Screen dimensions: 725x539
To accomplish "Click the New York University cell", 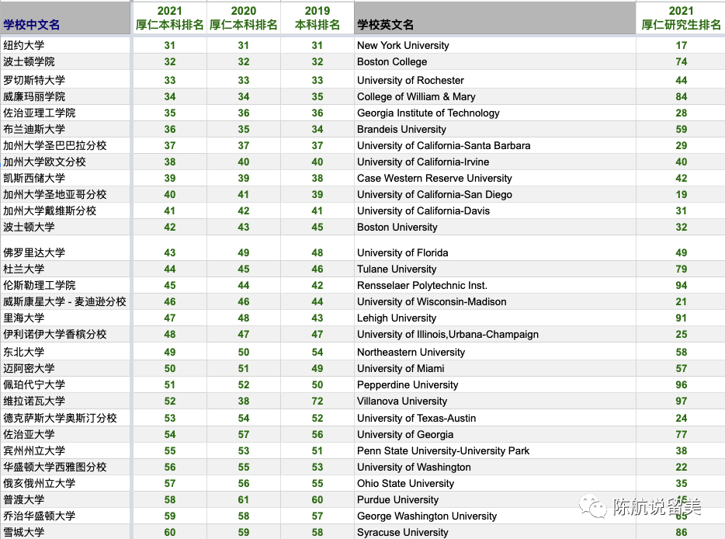I will pyautogui.click(x=404, y=45).
